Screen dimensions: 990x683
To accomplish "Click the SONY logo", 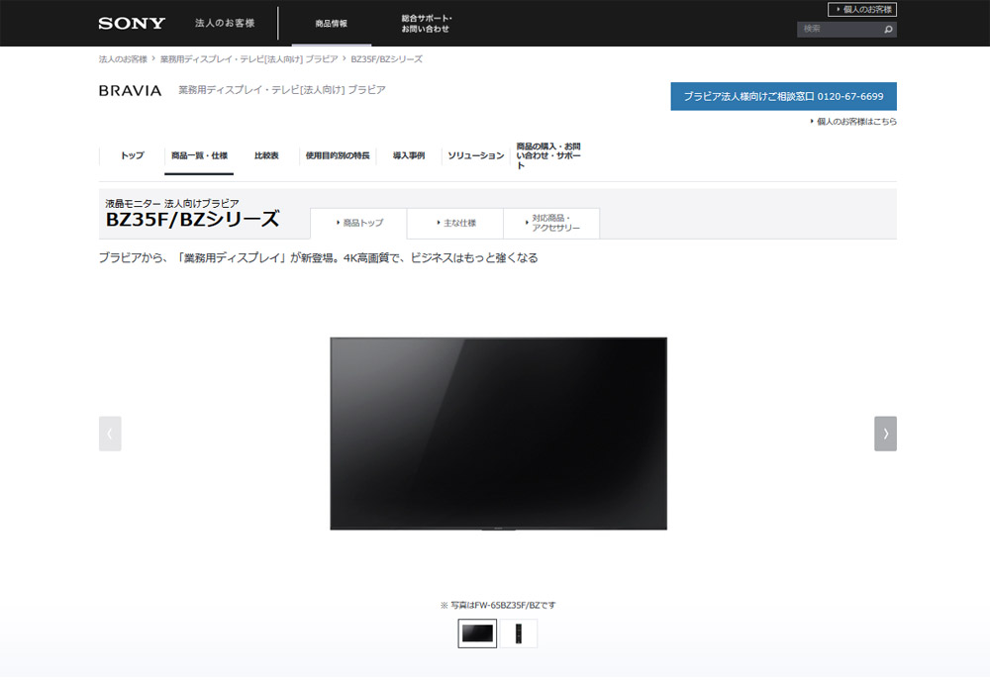I will [x=132, y=23].
